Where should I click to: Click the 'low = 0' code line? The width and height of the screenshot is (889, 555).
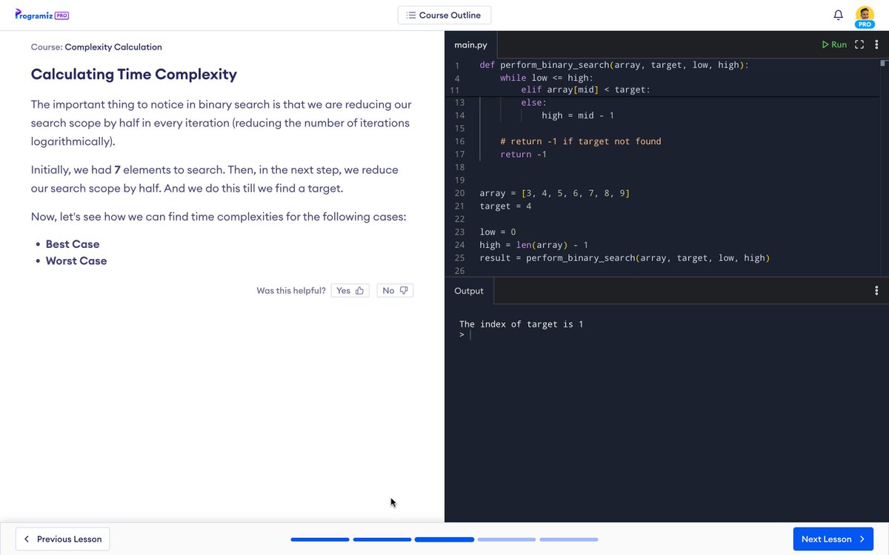(x=498, y=232)
